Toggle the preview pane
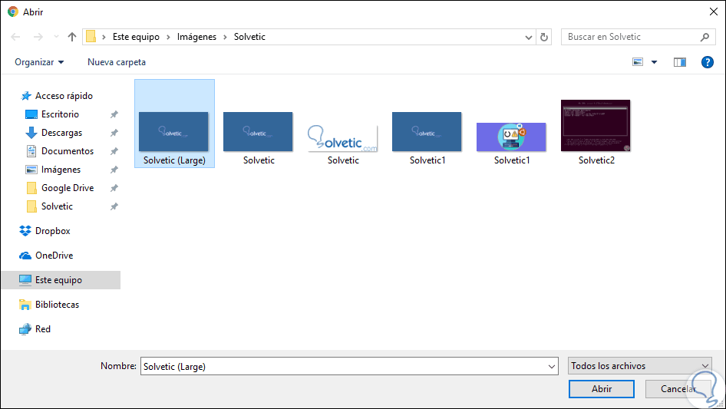 (x=680, y=62)
